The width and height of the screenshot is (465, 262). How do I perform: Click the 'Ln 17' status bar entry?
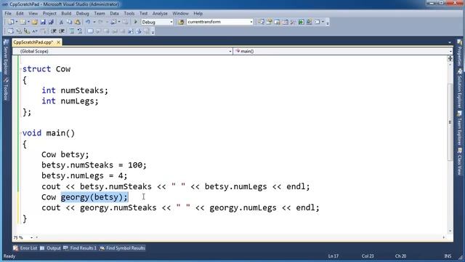pyautogui.click(x=333, y=256)
